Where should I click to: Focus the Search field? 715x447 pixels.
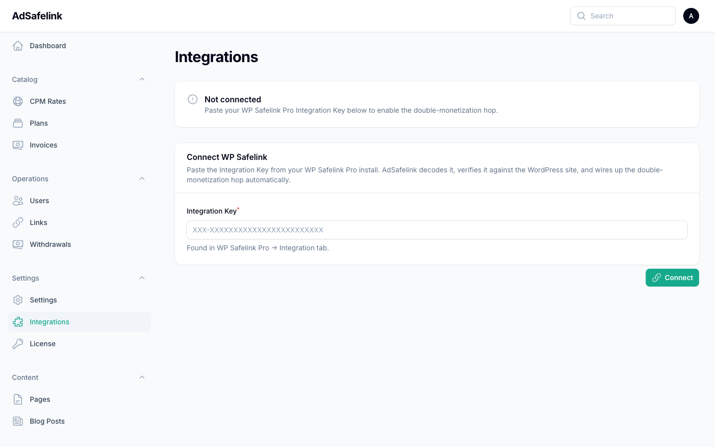[623, 16]
